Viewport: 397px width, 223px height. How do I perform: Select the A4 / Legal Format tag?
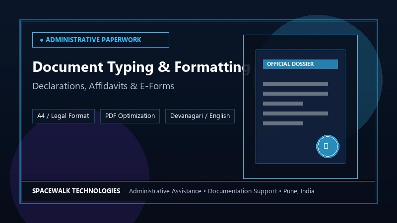pyautogui.click(x=64, y=116)
